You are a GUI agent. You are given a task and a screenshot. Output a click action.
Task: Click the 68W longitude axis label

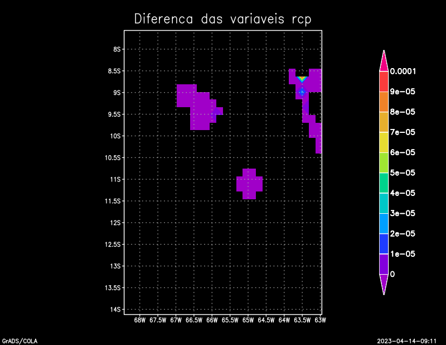[x=140, y=320]
